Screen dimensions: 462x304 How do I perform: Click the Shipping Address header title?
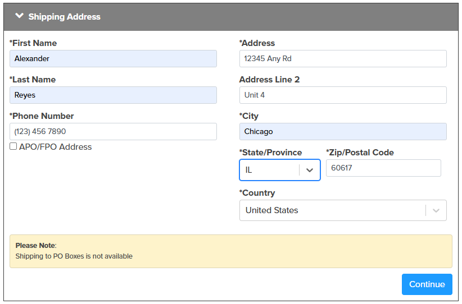[64, 17]
